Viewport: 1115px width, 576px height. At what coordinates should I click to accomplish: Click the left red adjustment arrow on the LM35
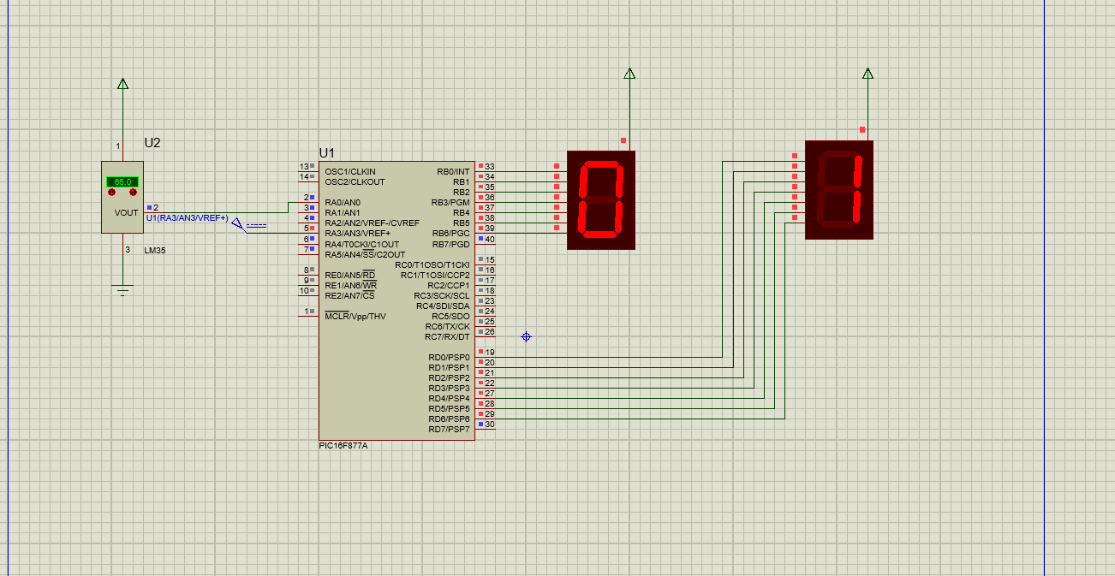[x=110, y=192]
